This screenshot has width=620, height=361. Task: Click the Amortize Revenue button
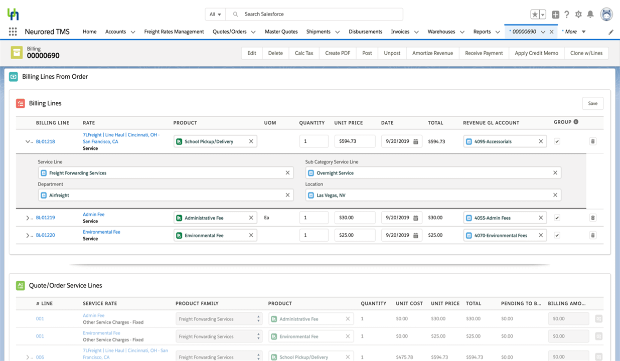coord(432,53)
